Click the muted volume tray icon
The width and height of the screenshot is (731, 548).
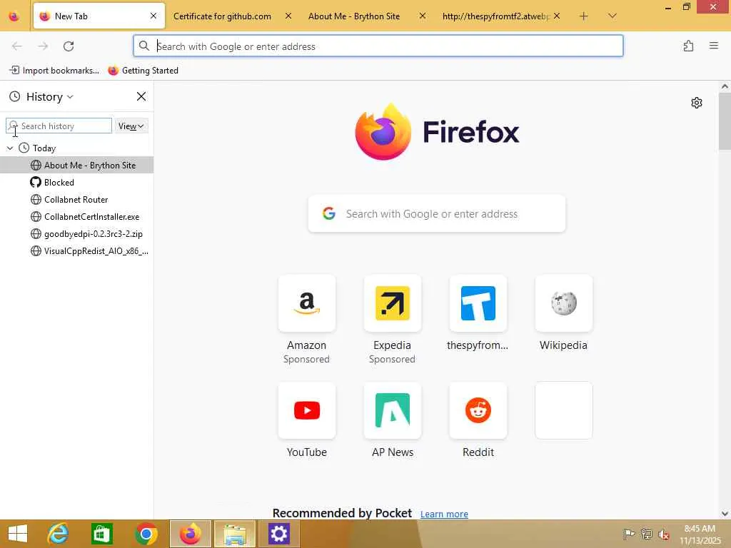tap(663, 534)
